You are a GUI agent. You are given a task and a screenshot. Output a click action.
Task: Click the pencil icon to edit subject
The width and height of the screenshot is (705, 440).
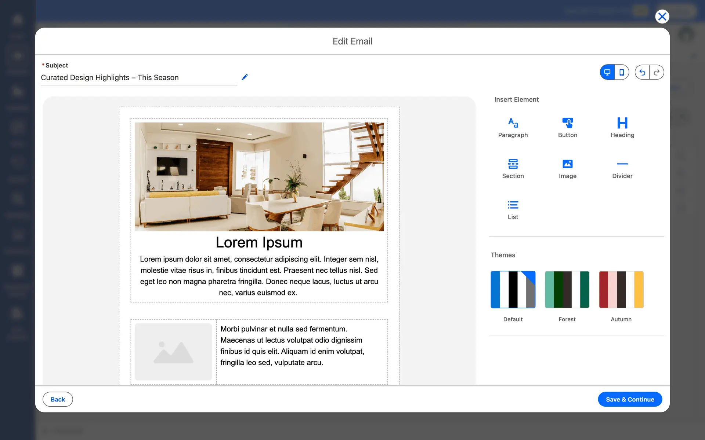point(245,77)
